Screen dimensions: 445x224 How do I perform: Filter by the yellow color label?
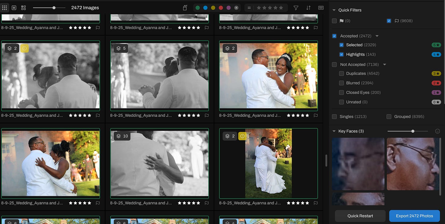tap(213, 8)
